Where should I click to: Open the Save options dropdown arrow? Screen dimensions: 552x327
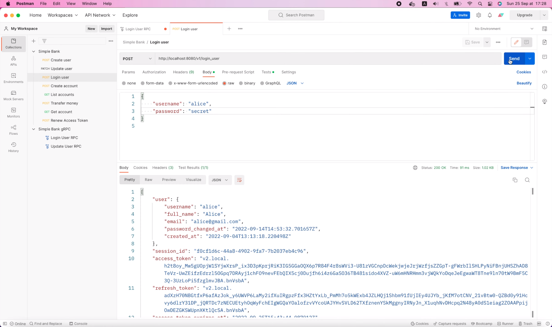[x=487, y=42]
